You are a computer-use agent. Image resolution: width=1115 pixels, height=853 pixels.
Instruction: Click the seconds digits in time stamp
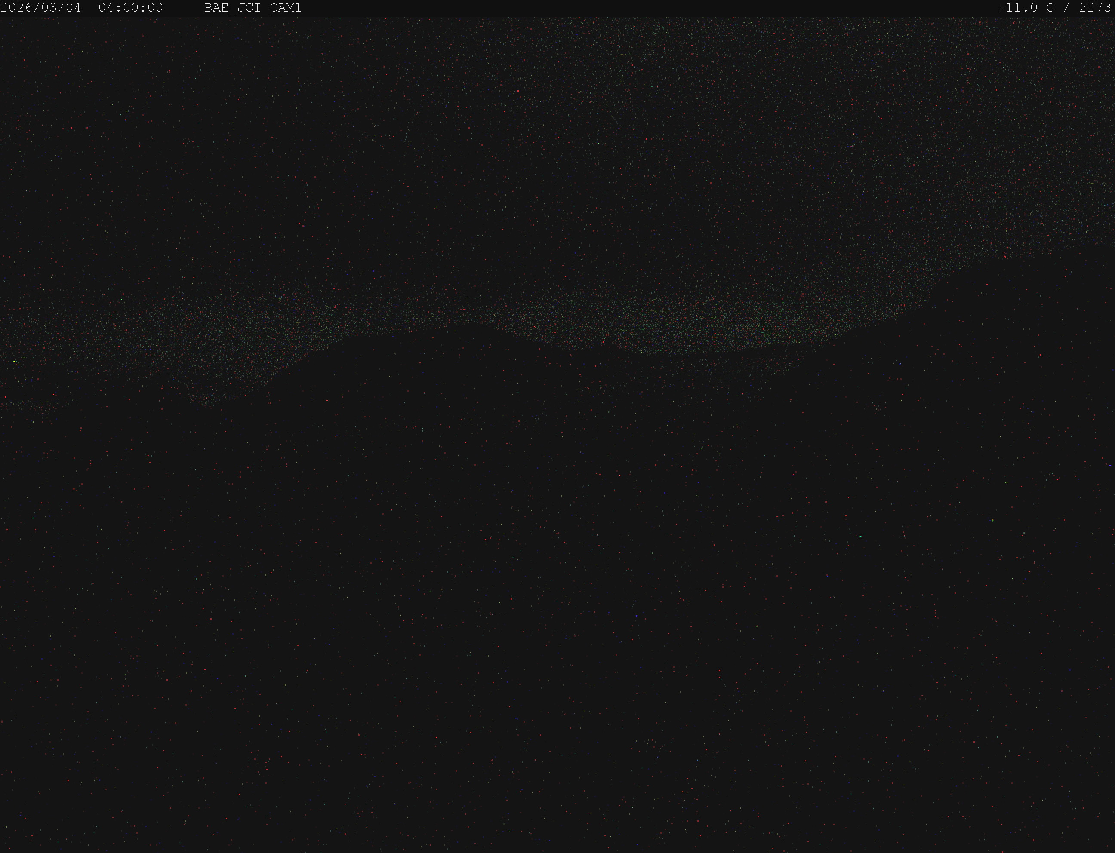(x=155, y=8)
